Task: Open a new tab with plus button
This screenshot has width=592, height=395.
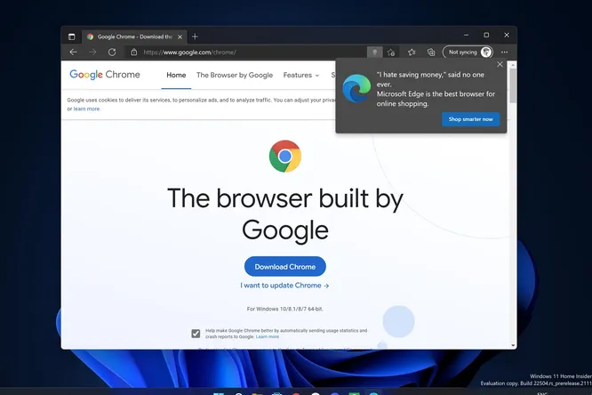Action: pyautogui.click(x=195, y=36)
